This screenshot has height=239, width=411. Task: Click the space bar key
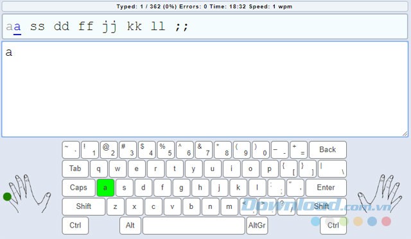pyautogui.click(x=194, y=226)
